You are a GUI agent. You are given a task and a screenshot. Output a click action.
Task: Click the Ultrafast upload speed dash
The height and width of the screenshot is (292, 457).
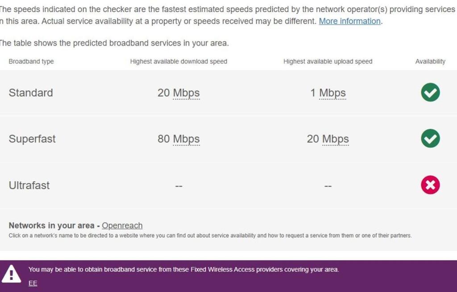[x=328, y=186]
